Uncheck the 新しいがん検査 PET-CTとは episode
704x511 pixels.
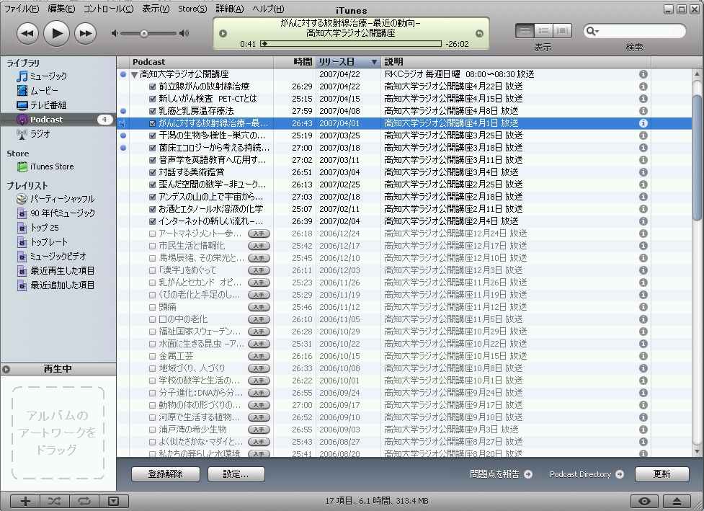point(152,99)
